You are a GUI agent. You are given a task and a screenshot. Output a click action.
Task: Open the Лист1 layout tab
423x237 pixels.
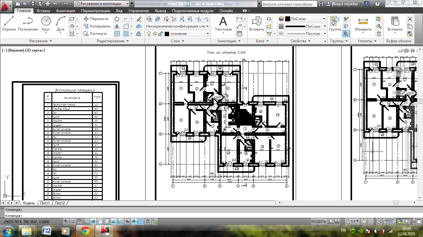pos(45,203)
